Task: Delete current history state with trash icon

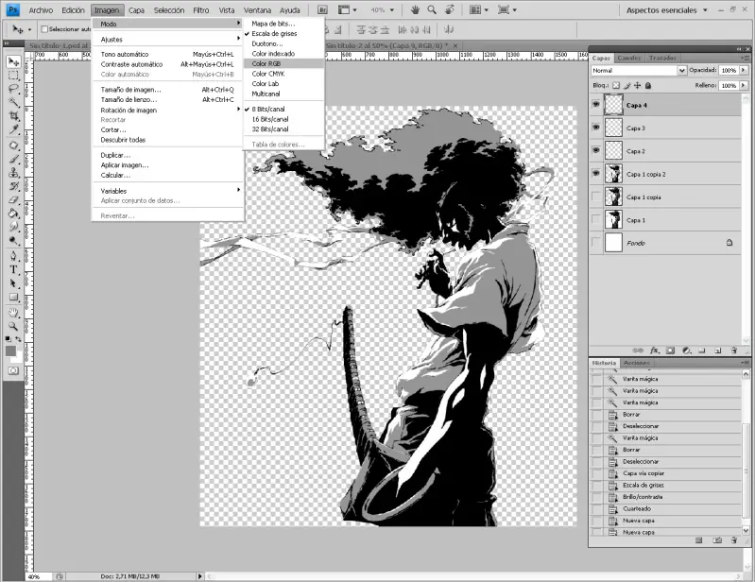Action: [734, 540]
